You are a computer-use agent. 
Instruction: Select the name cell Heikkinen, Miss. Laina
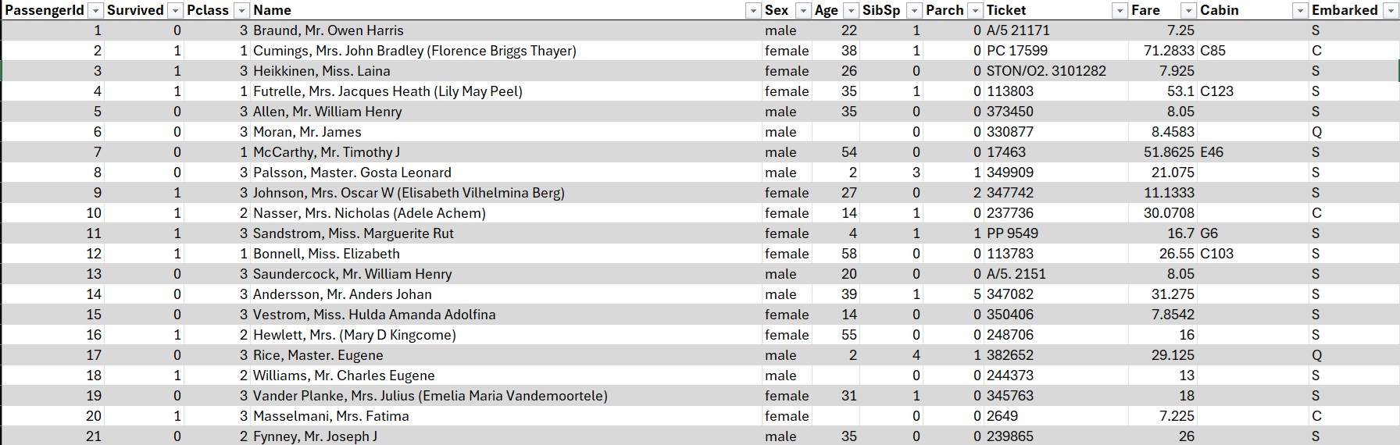click(x=321, y=71)
